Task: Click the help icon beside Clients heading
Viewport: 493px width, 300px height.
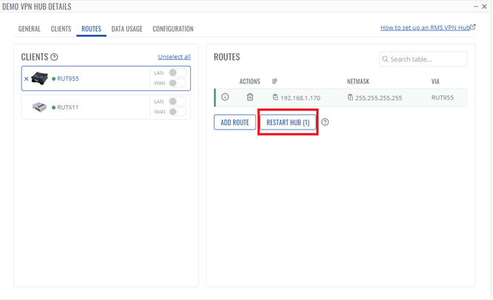Action: click(x=54, y=57)
